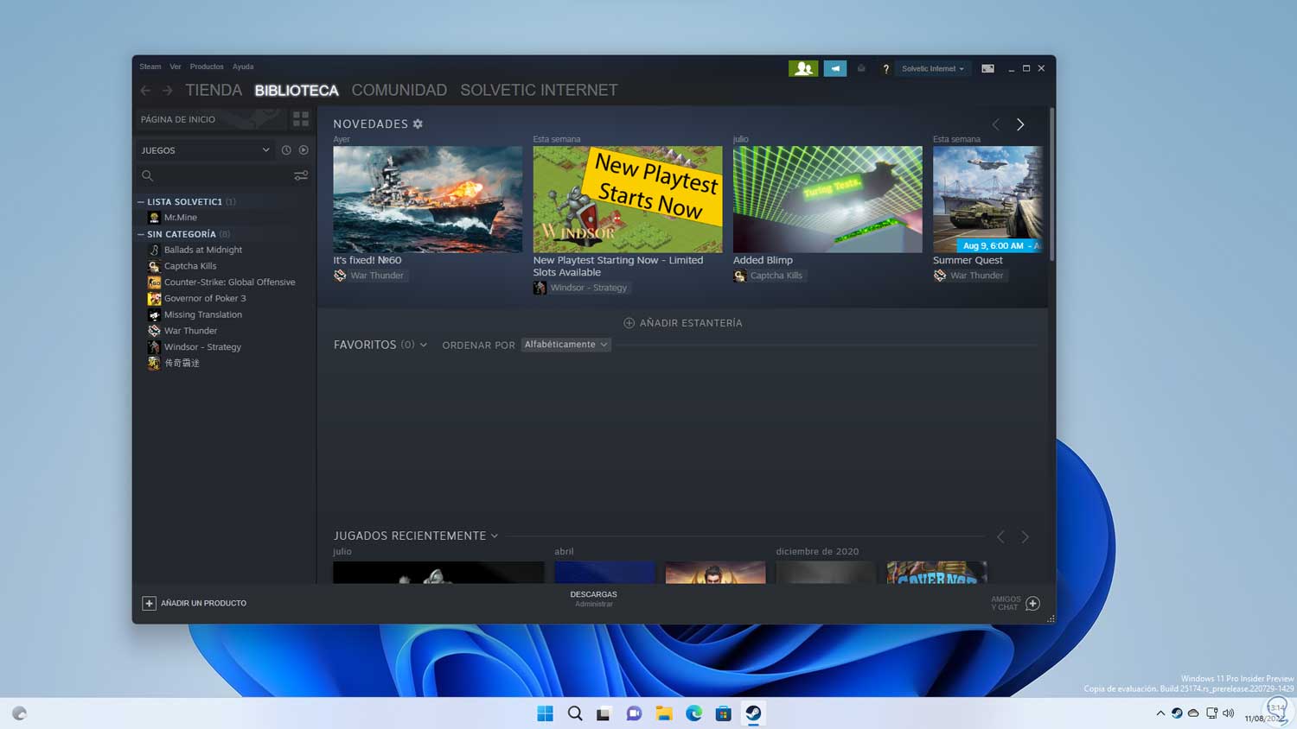
Task: Go to the TIENDA tab
Action: click(x=214, y=90)
